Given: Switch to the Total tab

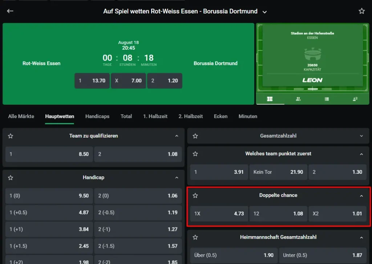Looking at the screenshot, I should pyautogui.click(x=126, y=116).
